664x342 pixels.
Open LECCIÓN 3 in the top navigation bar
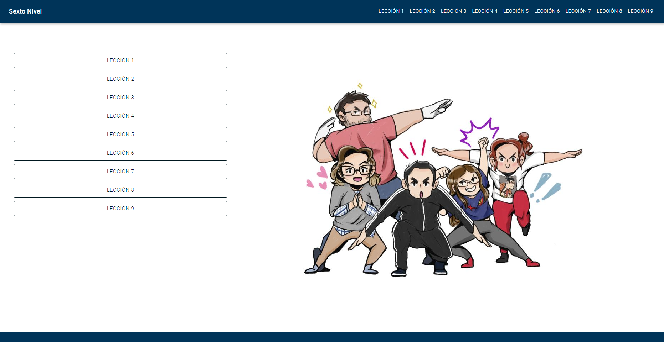pos(453,11)
